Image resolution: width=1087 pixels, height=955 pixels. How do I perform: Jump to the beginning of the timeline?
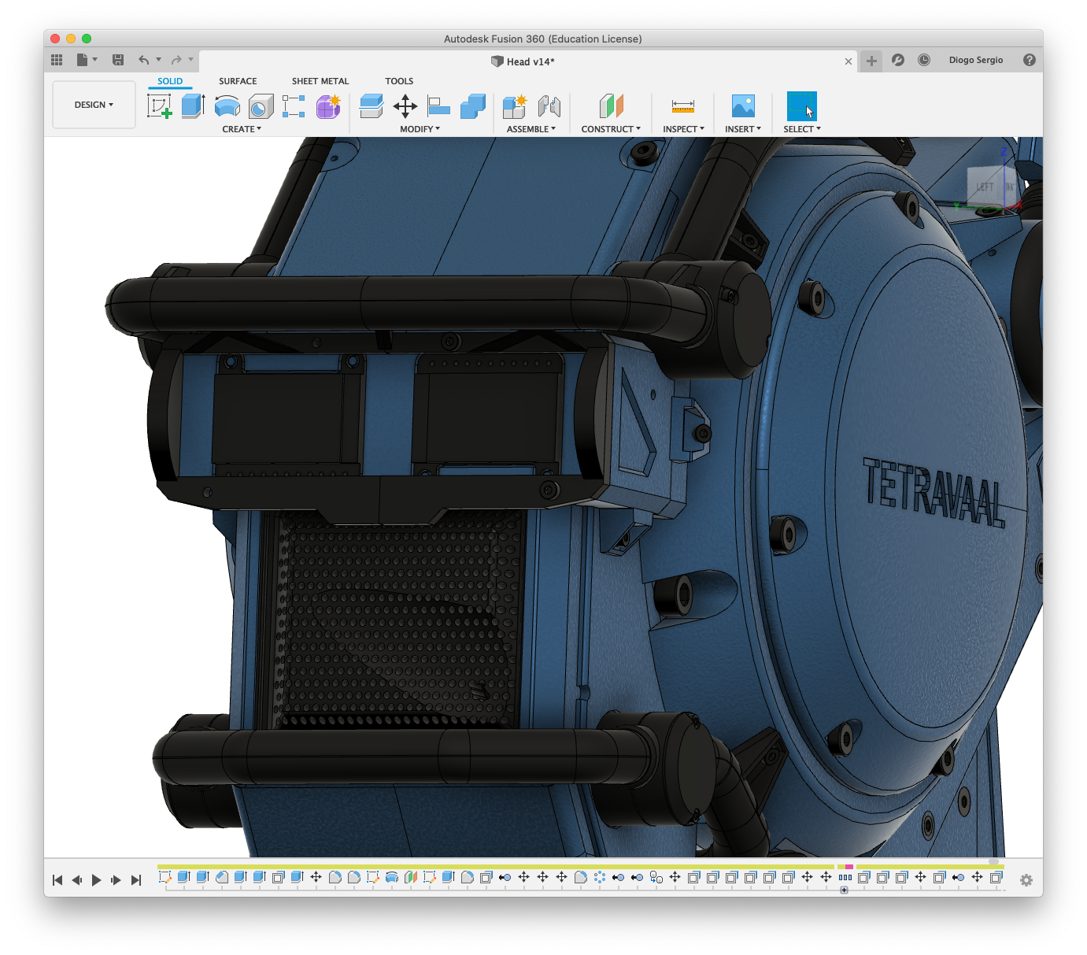pyautogui.click(x=57, y=880)
